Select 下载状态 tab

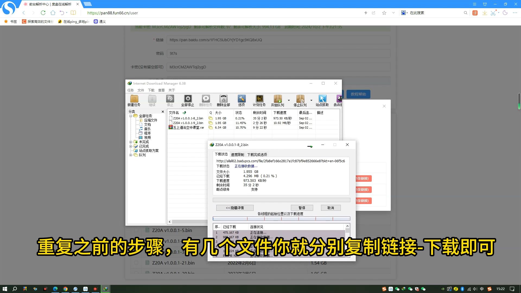221,154
